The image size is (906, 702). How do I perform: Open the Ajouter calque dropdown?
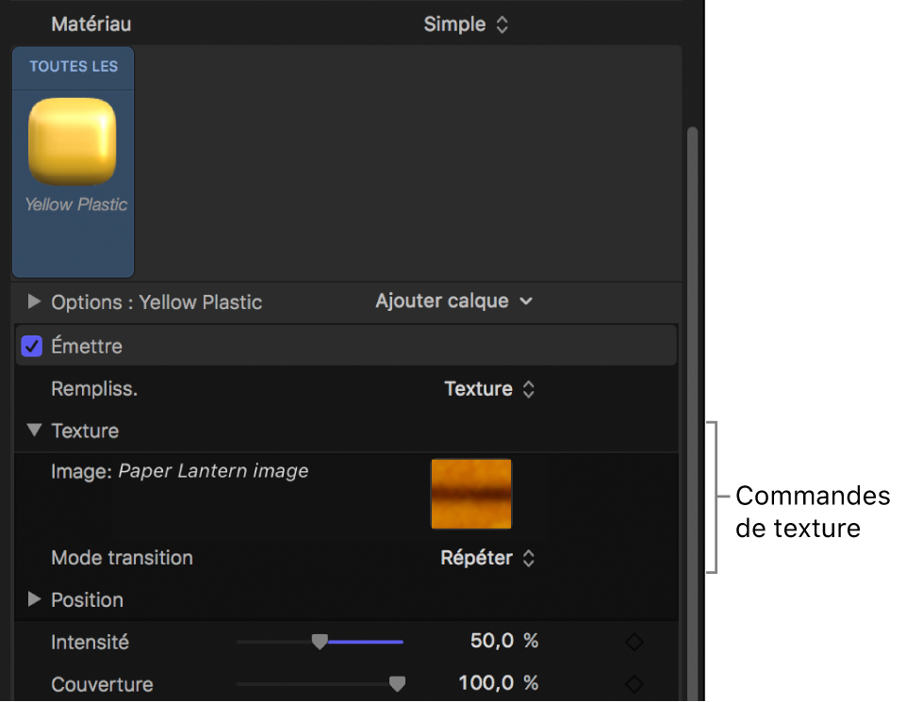click(x=453, y=301)
